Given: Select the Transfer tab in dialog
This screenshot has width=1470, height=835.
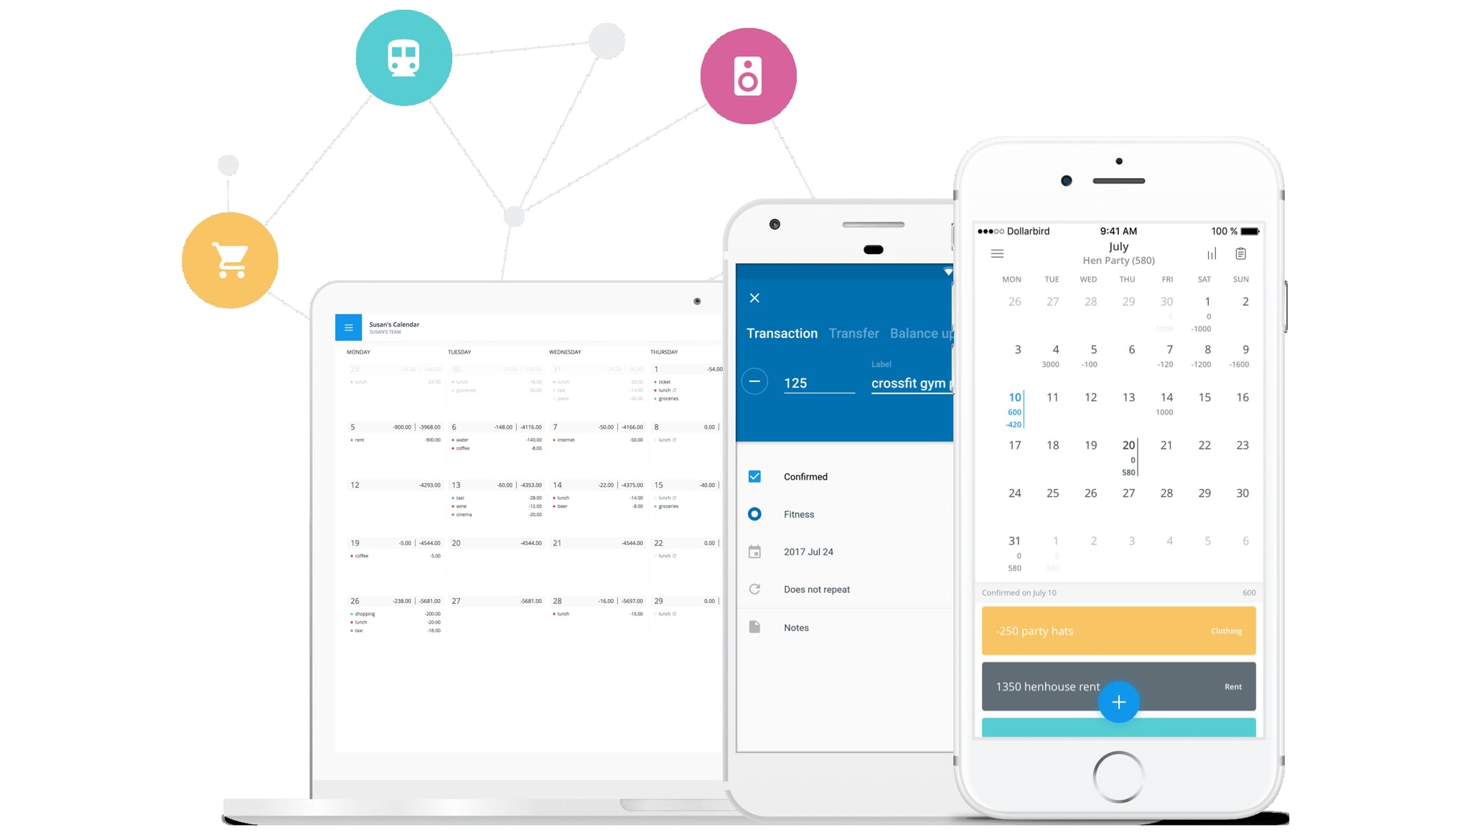Looking at the screenshot, I should (x=851, y=333).
